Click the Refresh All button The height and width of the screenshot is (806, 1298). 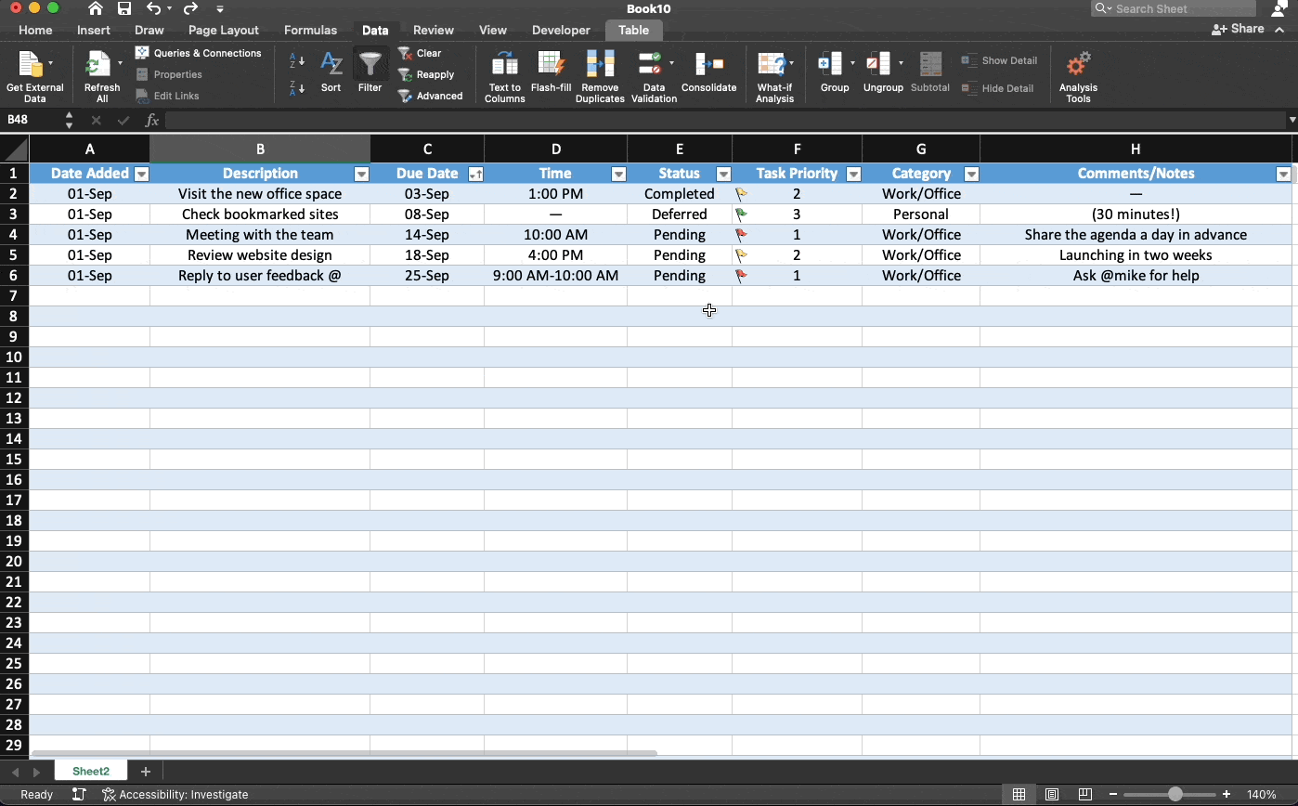[x=101, y=74]
